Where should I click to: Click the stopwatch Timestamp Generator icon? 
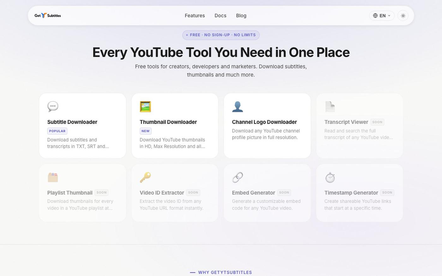(330, 177)
